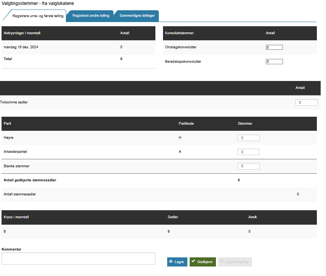Click the Høyre party name
The width and height of the screenshot is (326, 276).
point(8,138)
